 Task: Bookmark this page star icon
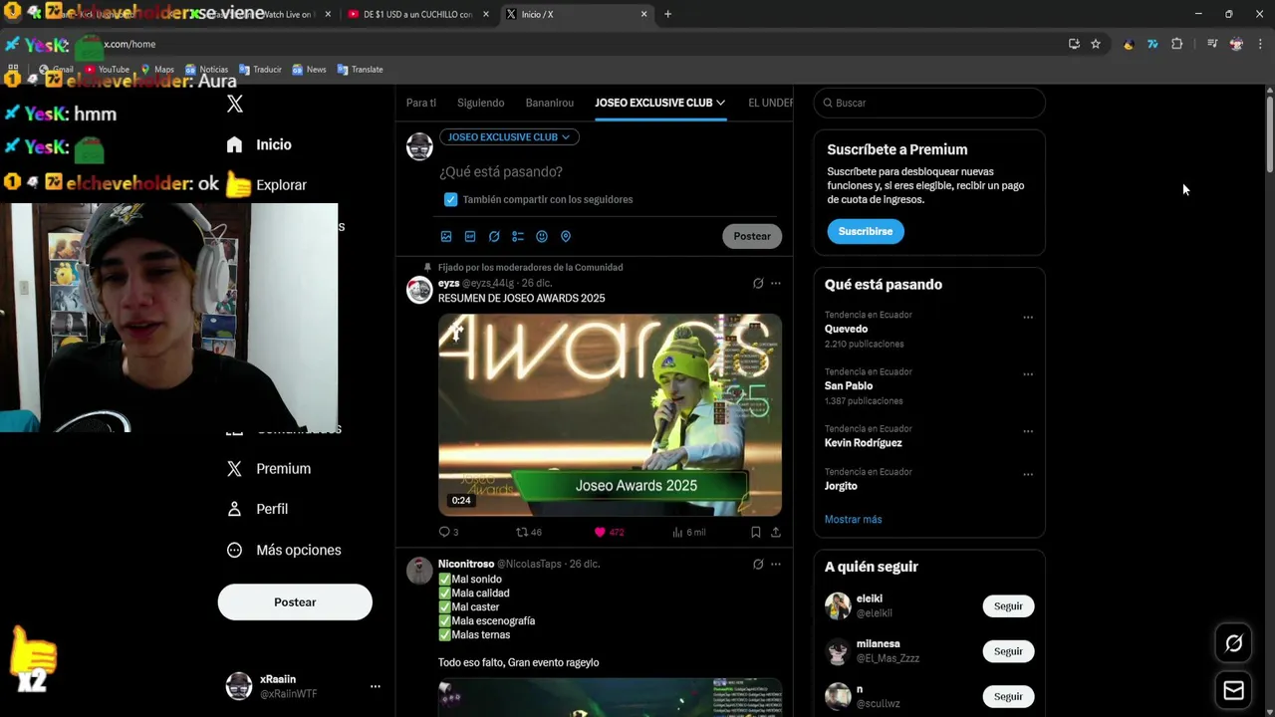[x=1096, y=44]
